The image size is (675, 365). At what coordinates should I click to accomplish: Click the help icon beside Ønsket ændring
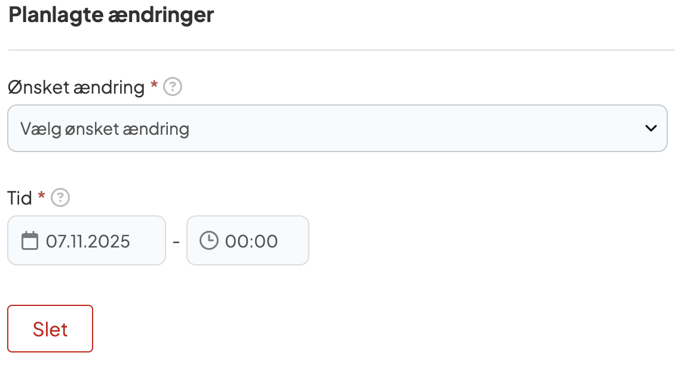pyautogui.click(x=173, y=88)
